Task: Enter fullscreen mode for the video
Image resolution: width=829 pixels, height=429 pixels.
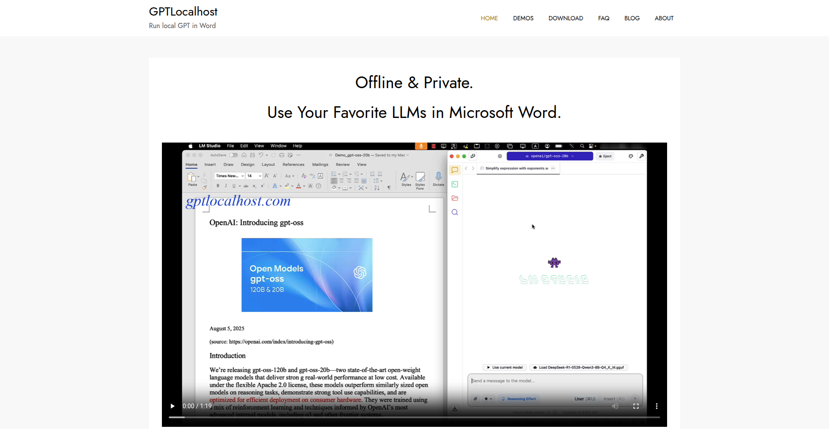Action: click(636, 406)
